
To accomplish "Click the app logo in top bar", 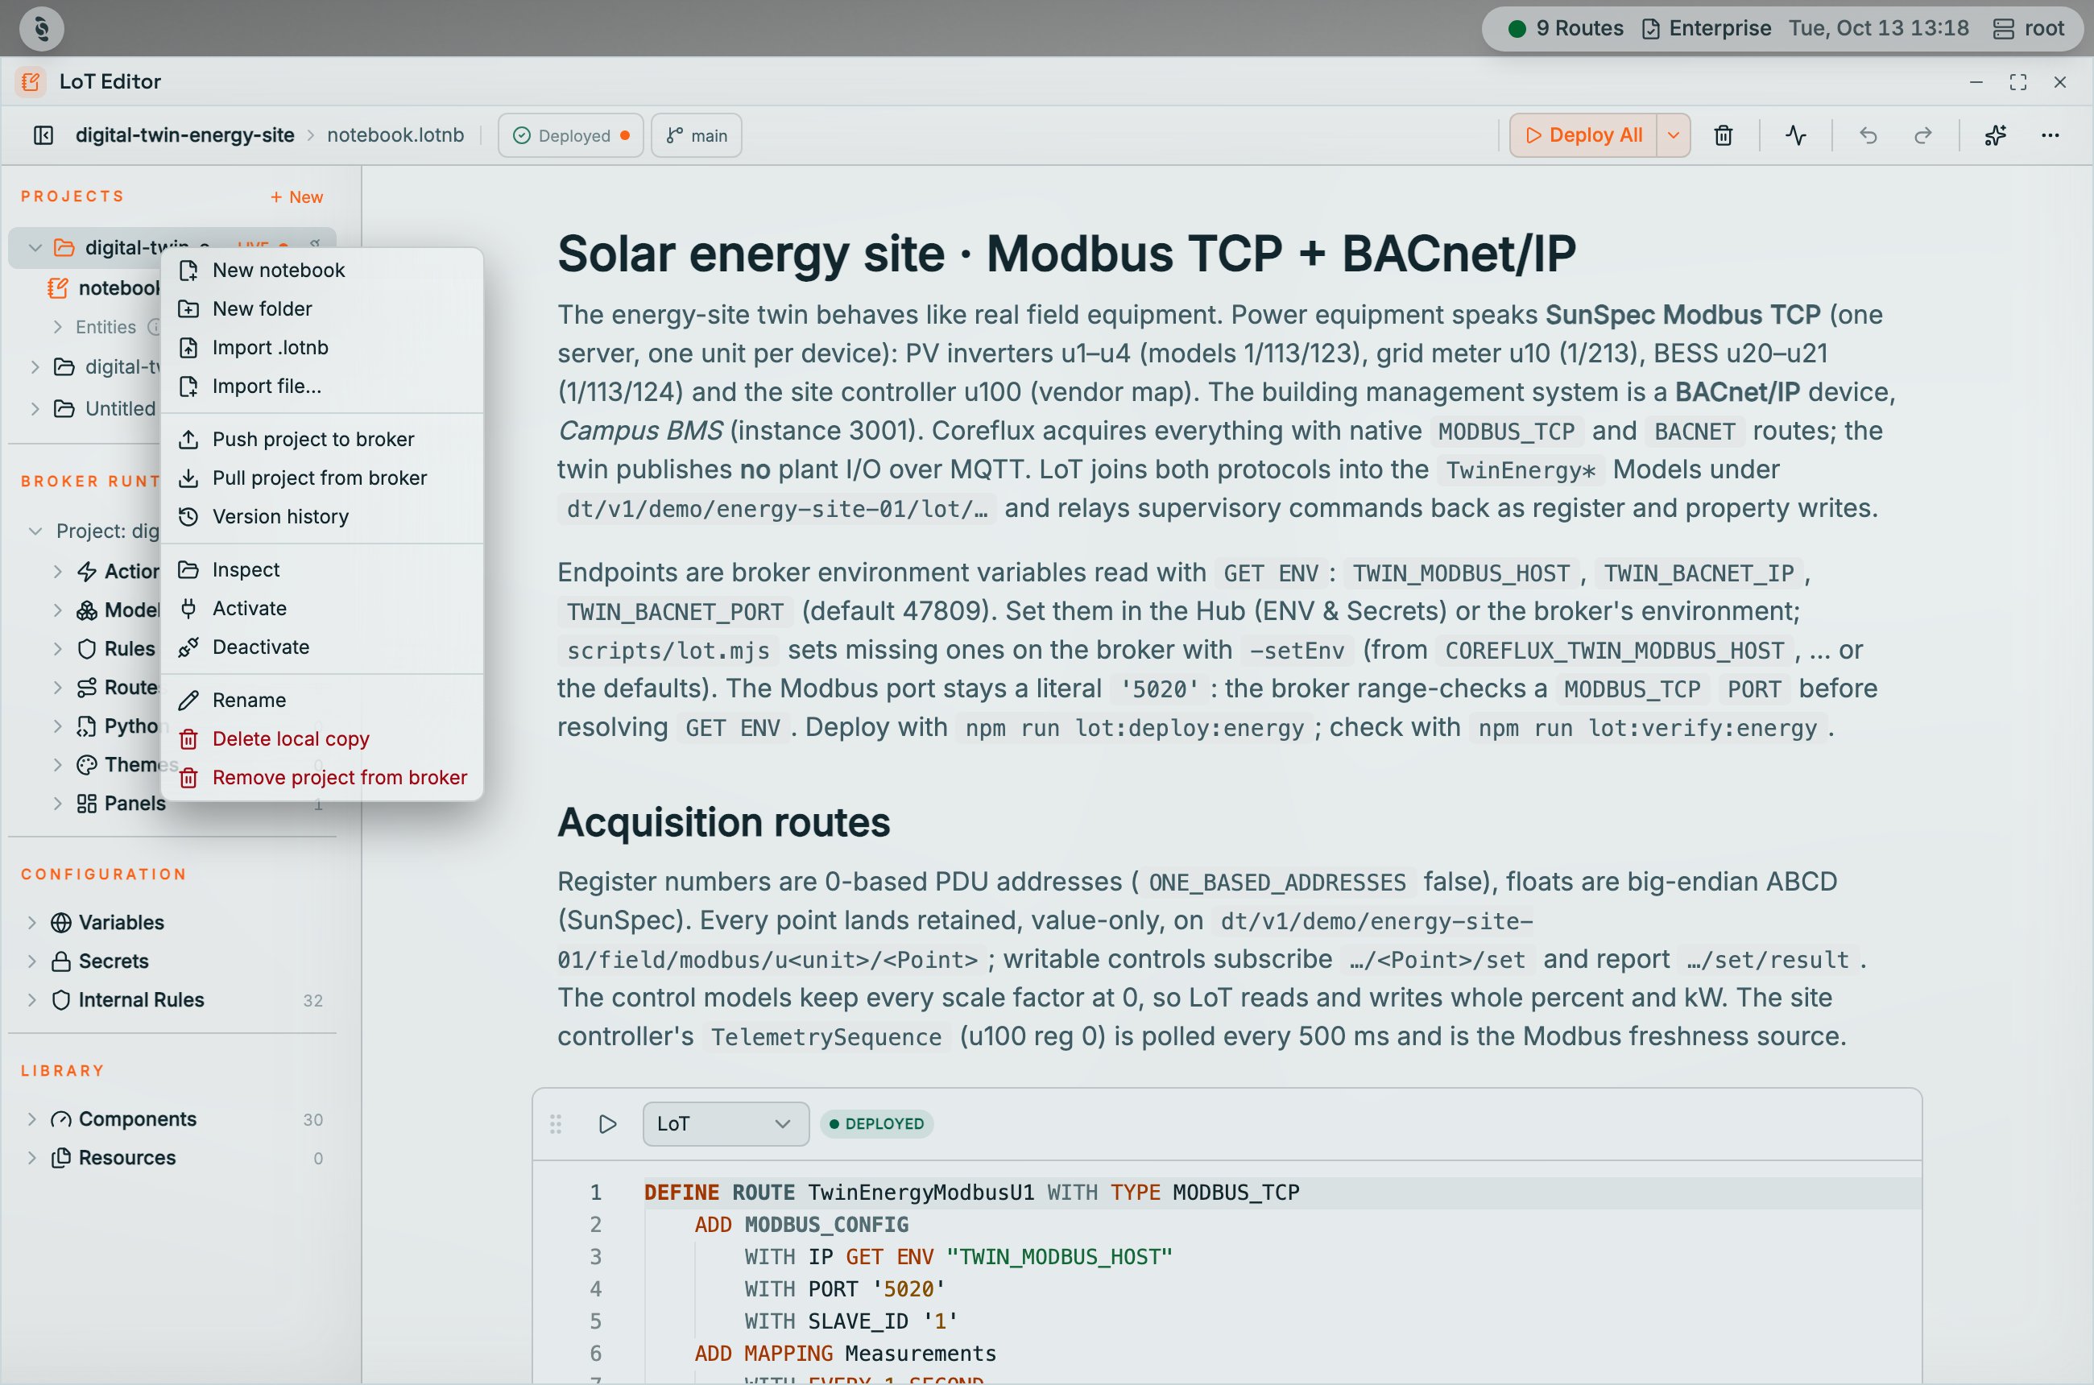I will click(42, 28).
